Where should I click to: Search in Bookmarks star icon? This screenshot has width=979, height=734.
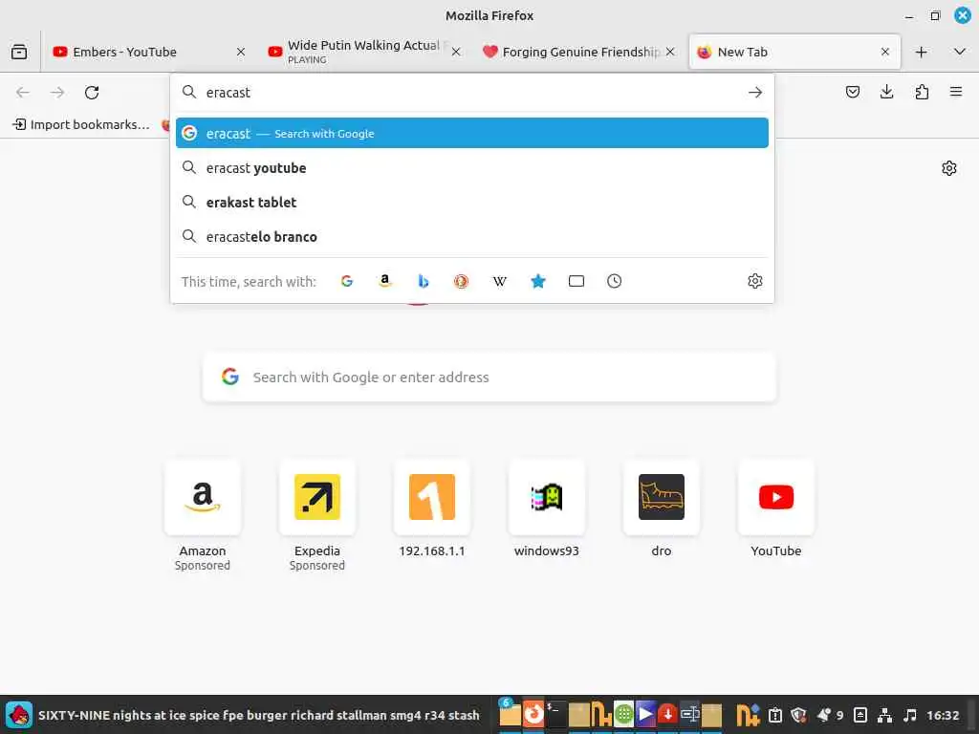click(538, 281)
